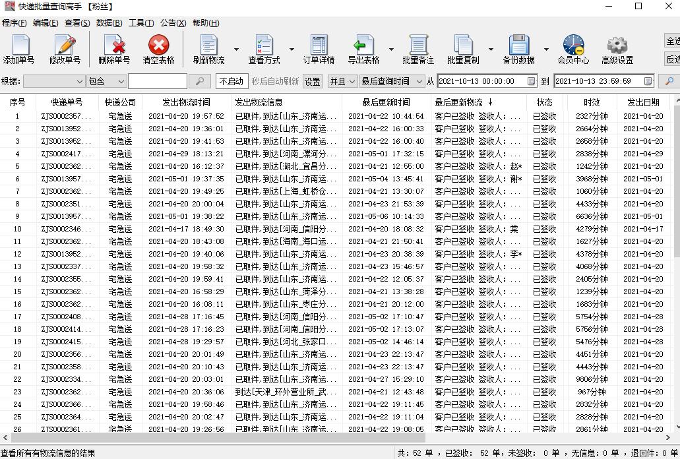Screen dimensions: 680x459
Task: Click the 批量备注 toolbar icon
Action: tap(418, 45)
